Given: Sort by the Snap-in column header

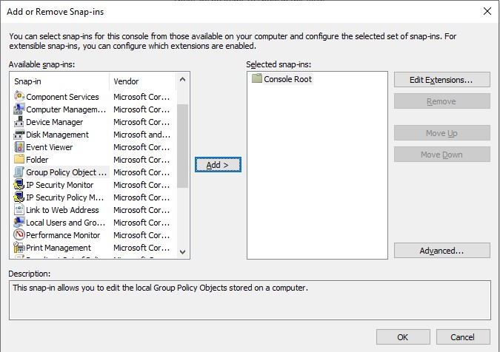Looking at the screenshot, I should (60, 81).
